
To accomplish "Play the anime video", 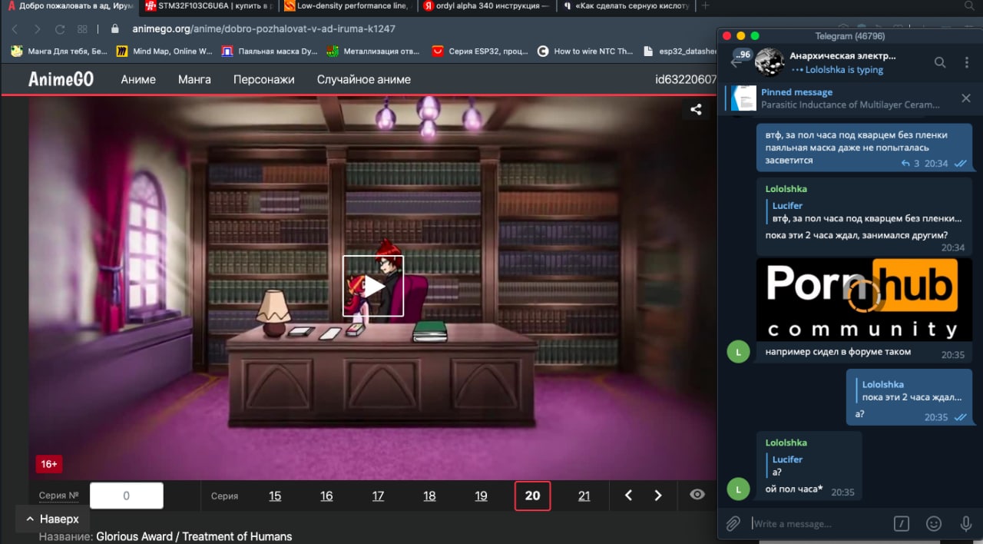I will (373, 286).
